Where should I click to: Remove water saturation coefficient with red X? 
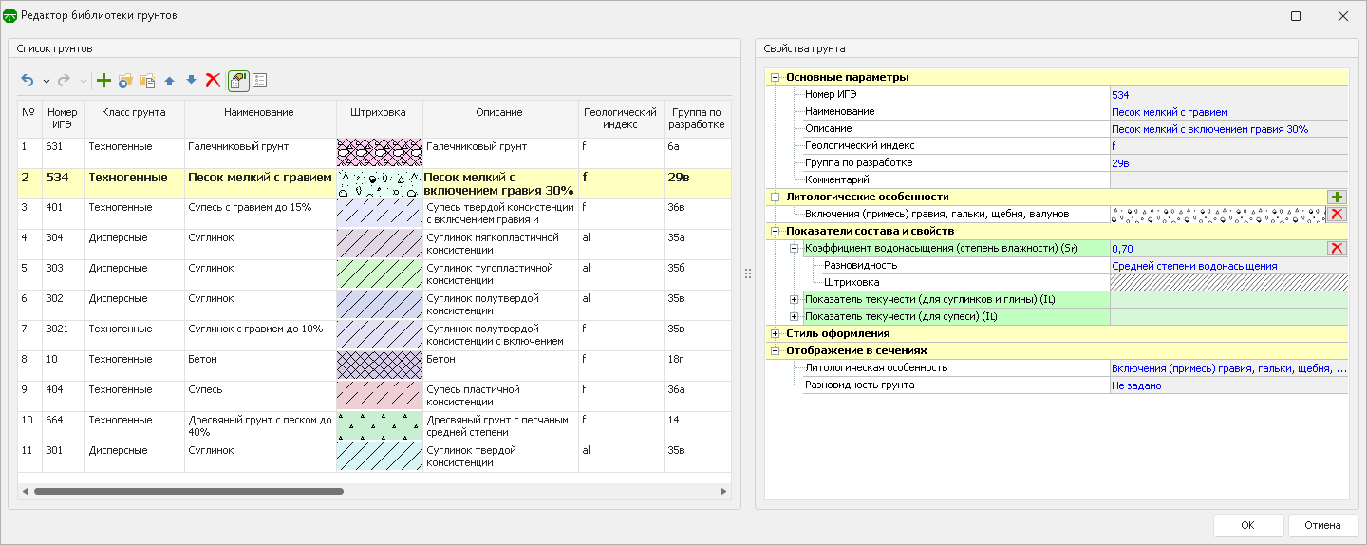1338,248
